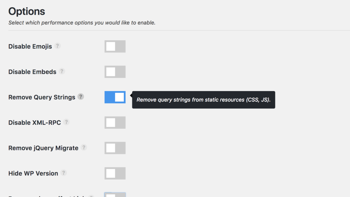The height and width of the screenshot is (197, 350).
Task: Click the Disable XML-RPC label text
Action: pos(35,122)
